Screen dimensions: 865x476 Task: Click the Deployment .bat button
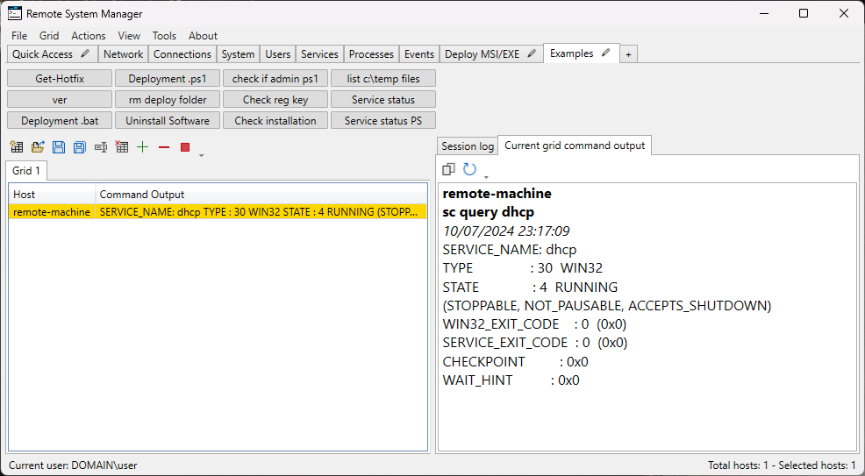pyautogui.click(x=60, y=121)
